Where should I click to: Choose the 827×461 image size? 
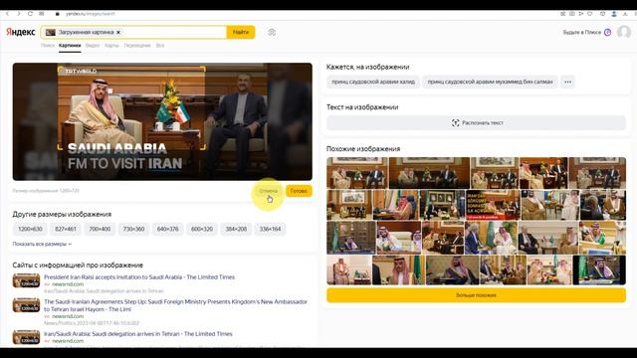66,229
